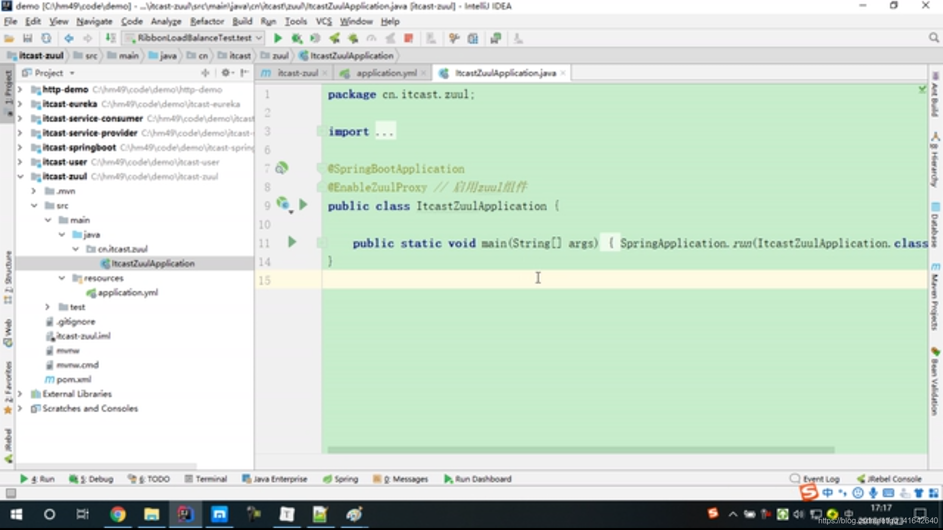This screenshot has height=530, width=943.
Task: Open the Analyze menu
Action: click(166, 21)
